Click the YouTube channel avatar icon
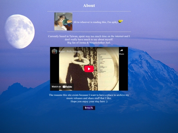 [x=54, y=52]
